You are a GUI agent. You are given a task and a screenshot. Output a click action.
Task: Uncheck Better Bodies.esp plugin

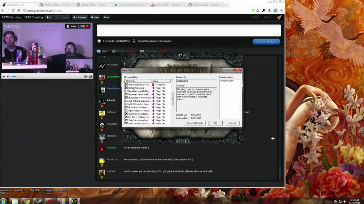(127, 88)
